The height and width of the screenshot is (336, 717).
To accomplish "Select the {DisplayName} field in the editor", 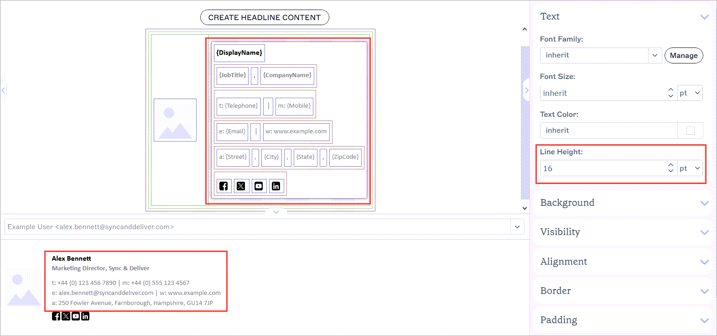I will coord(239,53).
